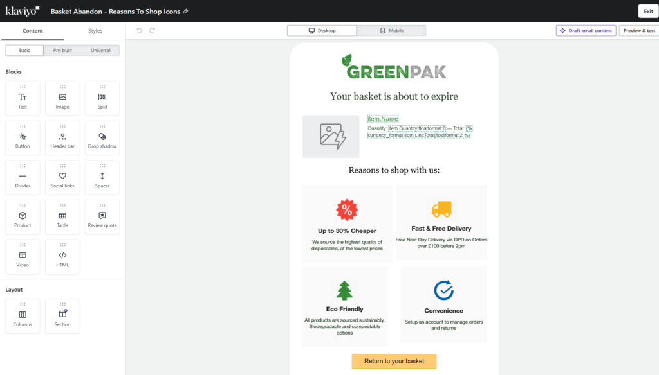Select the Social links block
Image resolution: width=659 pixels, height=375 pixels.
(62, 177)
